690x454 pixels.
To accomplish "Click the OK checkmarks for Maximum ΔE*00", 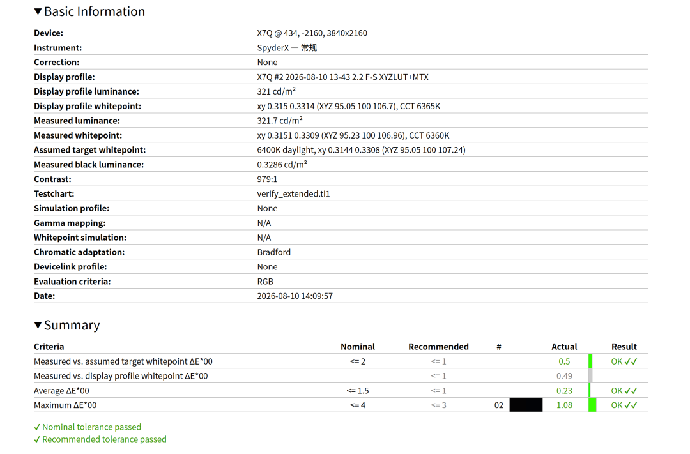I will pyautogui.click(x=624, y=405).
